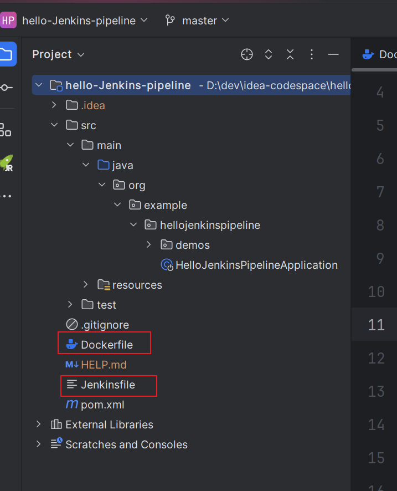Select the Jenkinsfile in the tree

[108, 385]
